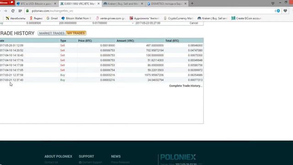
Task: Open the CryptoCurrency Market bookmark
Action: pos(179,18)
